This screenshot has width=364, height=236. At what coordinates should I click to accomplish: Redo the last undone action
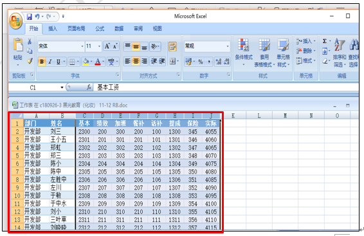click(49, 17)
